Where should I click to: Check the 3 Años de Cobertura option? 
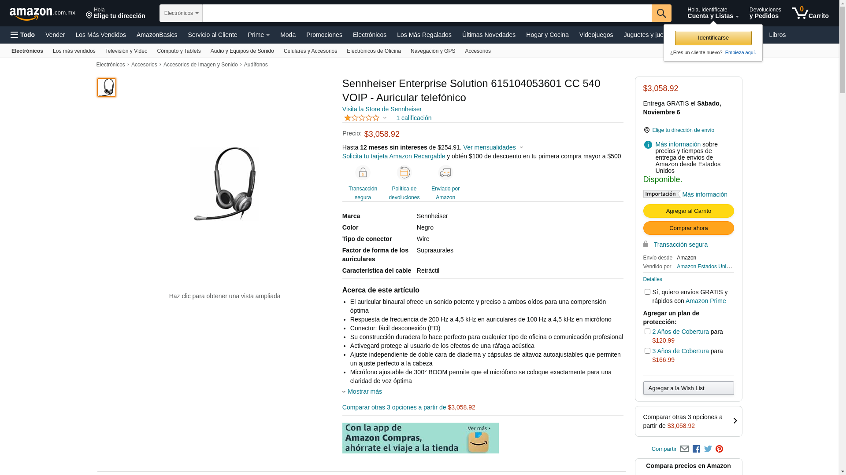click(x=647, y=351)
